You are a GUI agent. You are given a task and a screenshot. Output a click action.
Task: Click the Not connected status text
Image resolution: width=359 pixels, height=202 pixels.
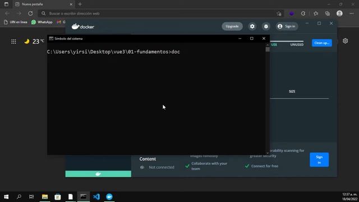pos(162,167)
